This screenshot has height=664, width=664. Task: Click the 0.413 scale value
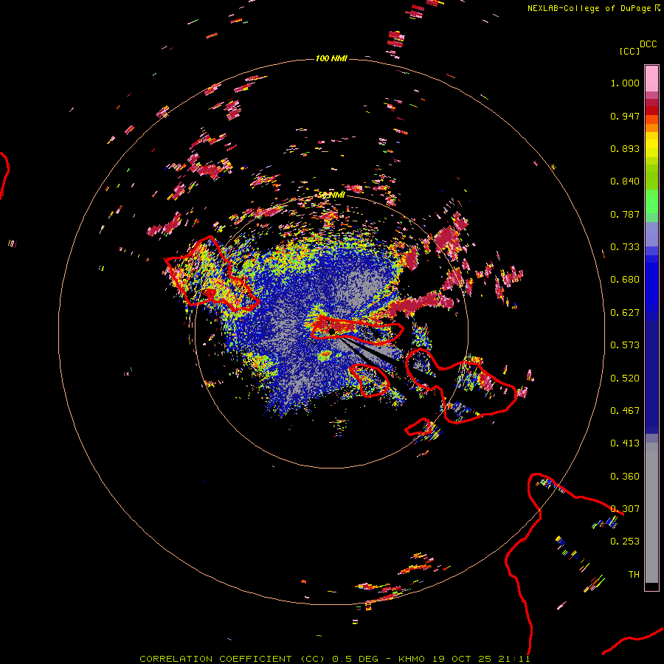(x=625, y=443)
